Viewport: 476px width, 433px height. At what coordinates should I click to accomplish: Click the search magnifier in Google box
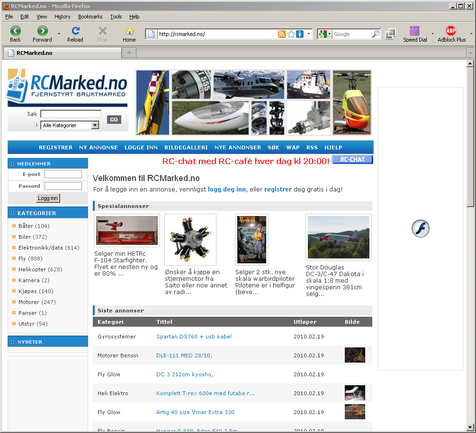pyautogui.click(x=375, y=34)
